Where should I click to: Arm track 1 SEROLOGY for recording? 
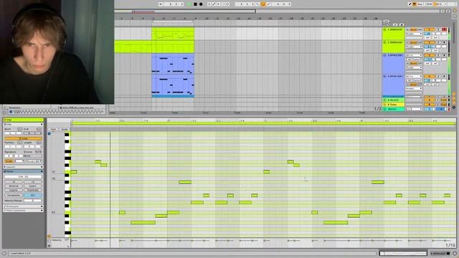tap(445, 30)
